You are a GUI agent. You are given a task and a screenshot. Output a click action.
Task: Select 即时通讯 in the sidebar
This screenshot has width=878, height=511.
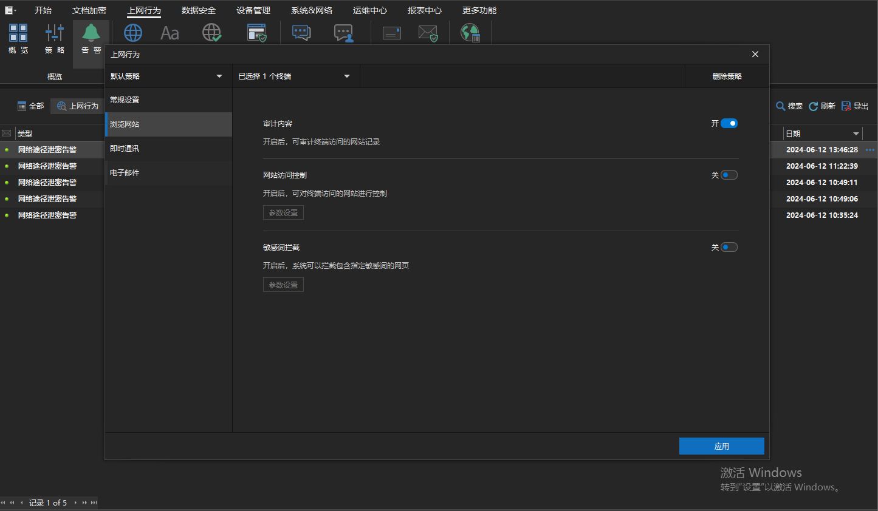[168, 149]
